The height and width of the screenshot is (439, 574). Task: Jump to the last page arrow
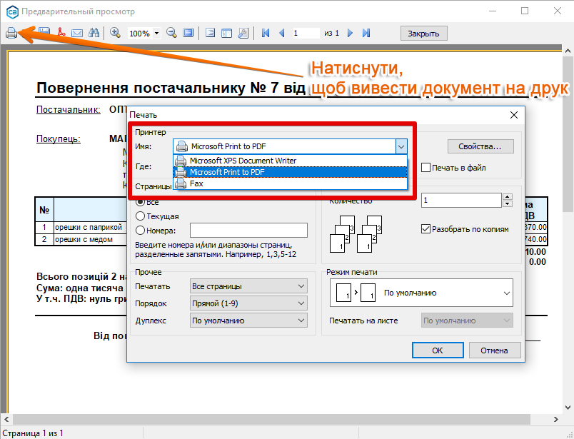[366, 33]
